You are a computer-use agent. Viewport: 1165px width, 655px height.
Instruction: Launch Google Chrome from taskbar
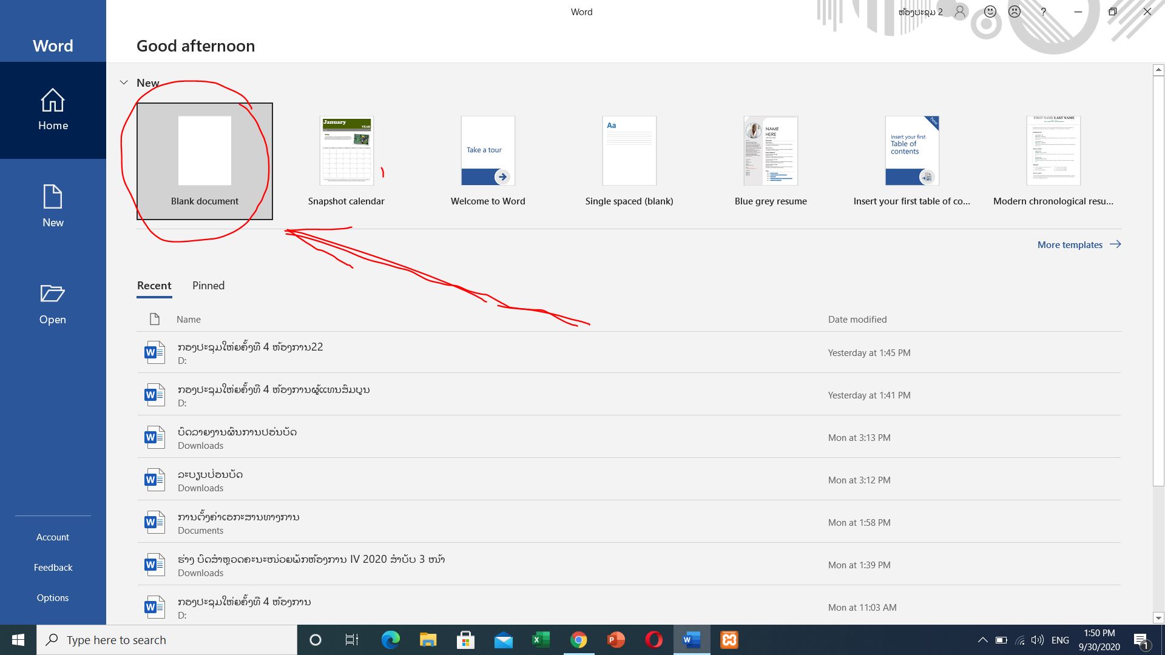[x=578, y=640]
